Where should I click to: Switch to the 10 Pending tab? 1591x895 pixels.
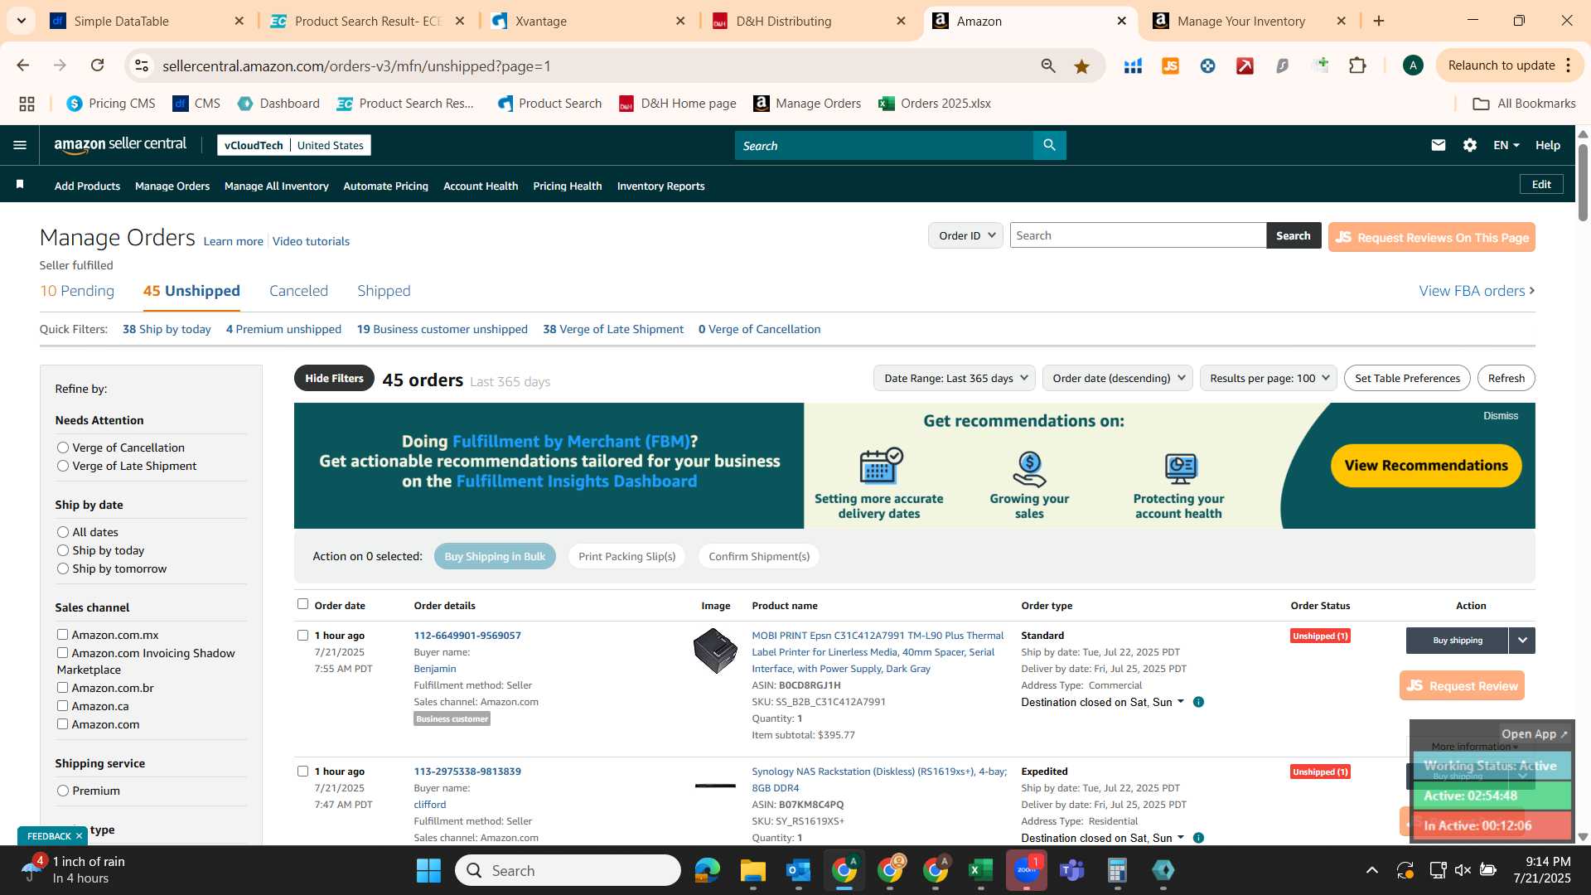[x=77, y=291]
